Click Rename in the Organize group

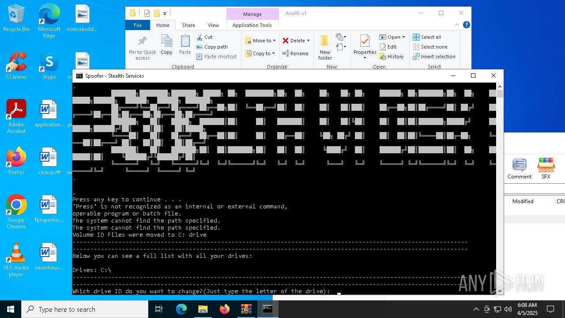295,53
